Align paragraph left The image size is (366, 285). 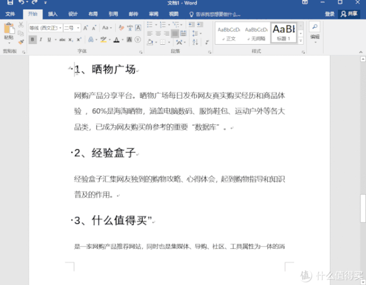point(149,34)
